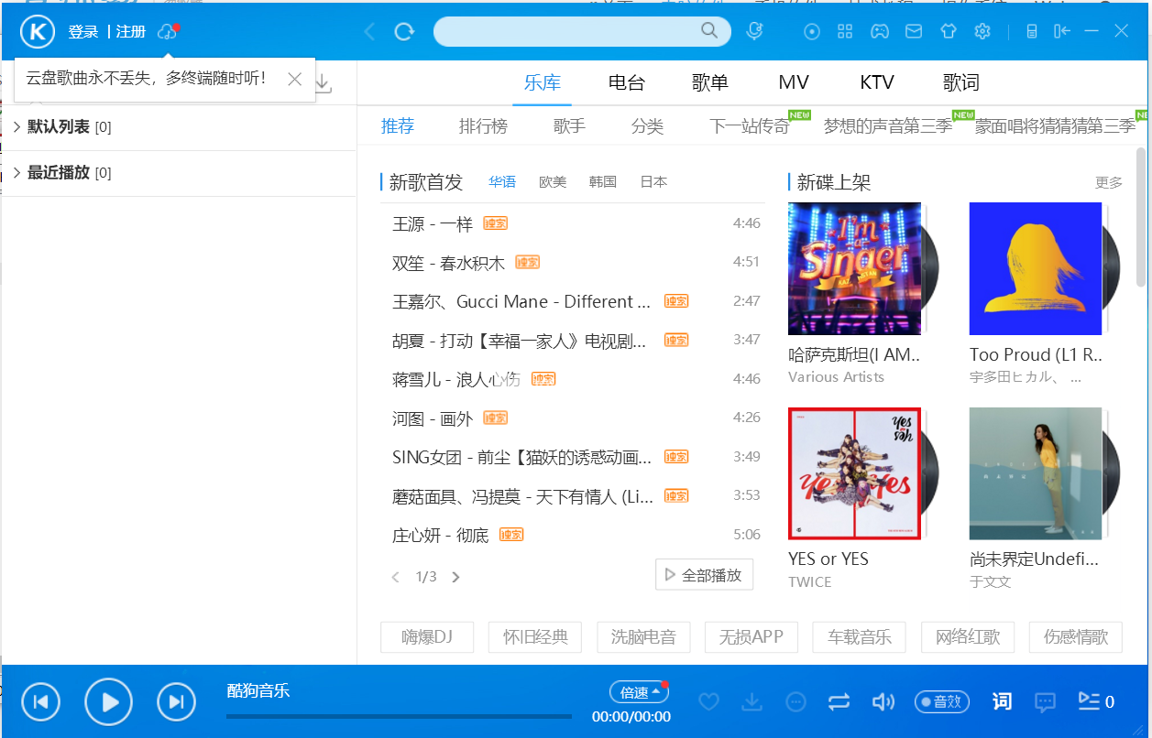1152x738 pixels.
Task: Toggle the heart favorite icon
Action: pyautogui.click(x=708, y=702)
